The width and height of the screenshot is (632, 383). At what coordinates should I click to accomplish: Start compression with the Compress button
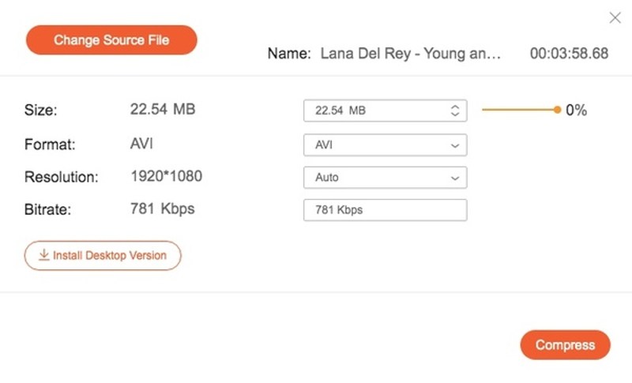565,345
